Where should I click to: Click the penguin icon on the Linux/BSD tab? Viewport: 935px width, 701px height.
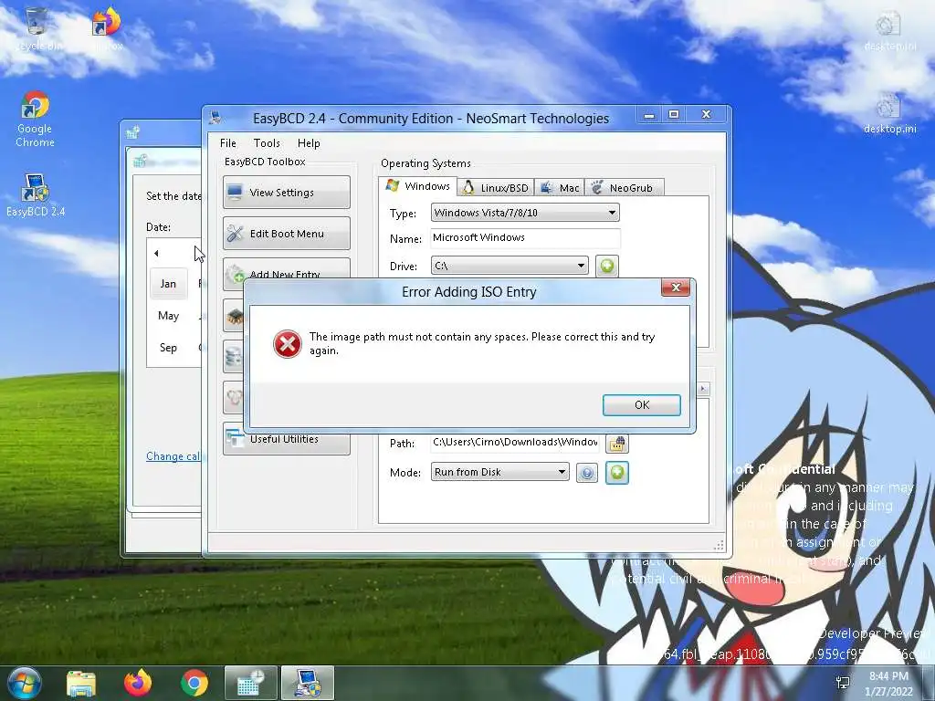[468, 188]
